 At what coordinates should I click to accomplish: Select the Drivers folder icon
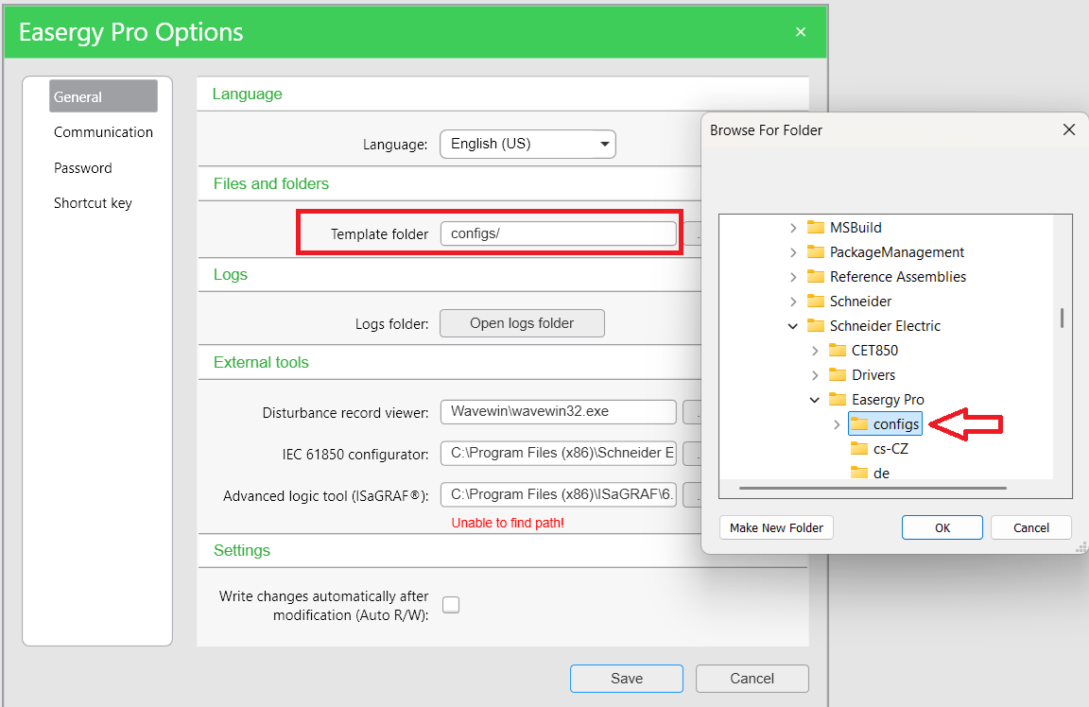pos(838,374)
